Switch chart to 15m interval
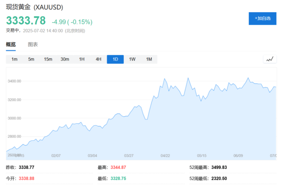This screenshot has width=284, height=188. (48, 59)
